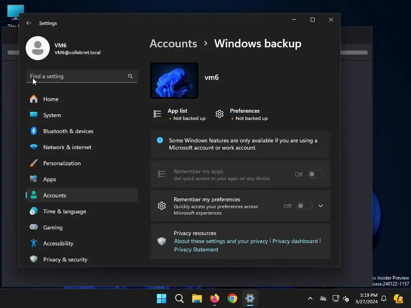Click the network display tray icon

tap(336, 298)
